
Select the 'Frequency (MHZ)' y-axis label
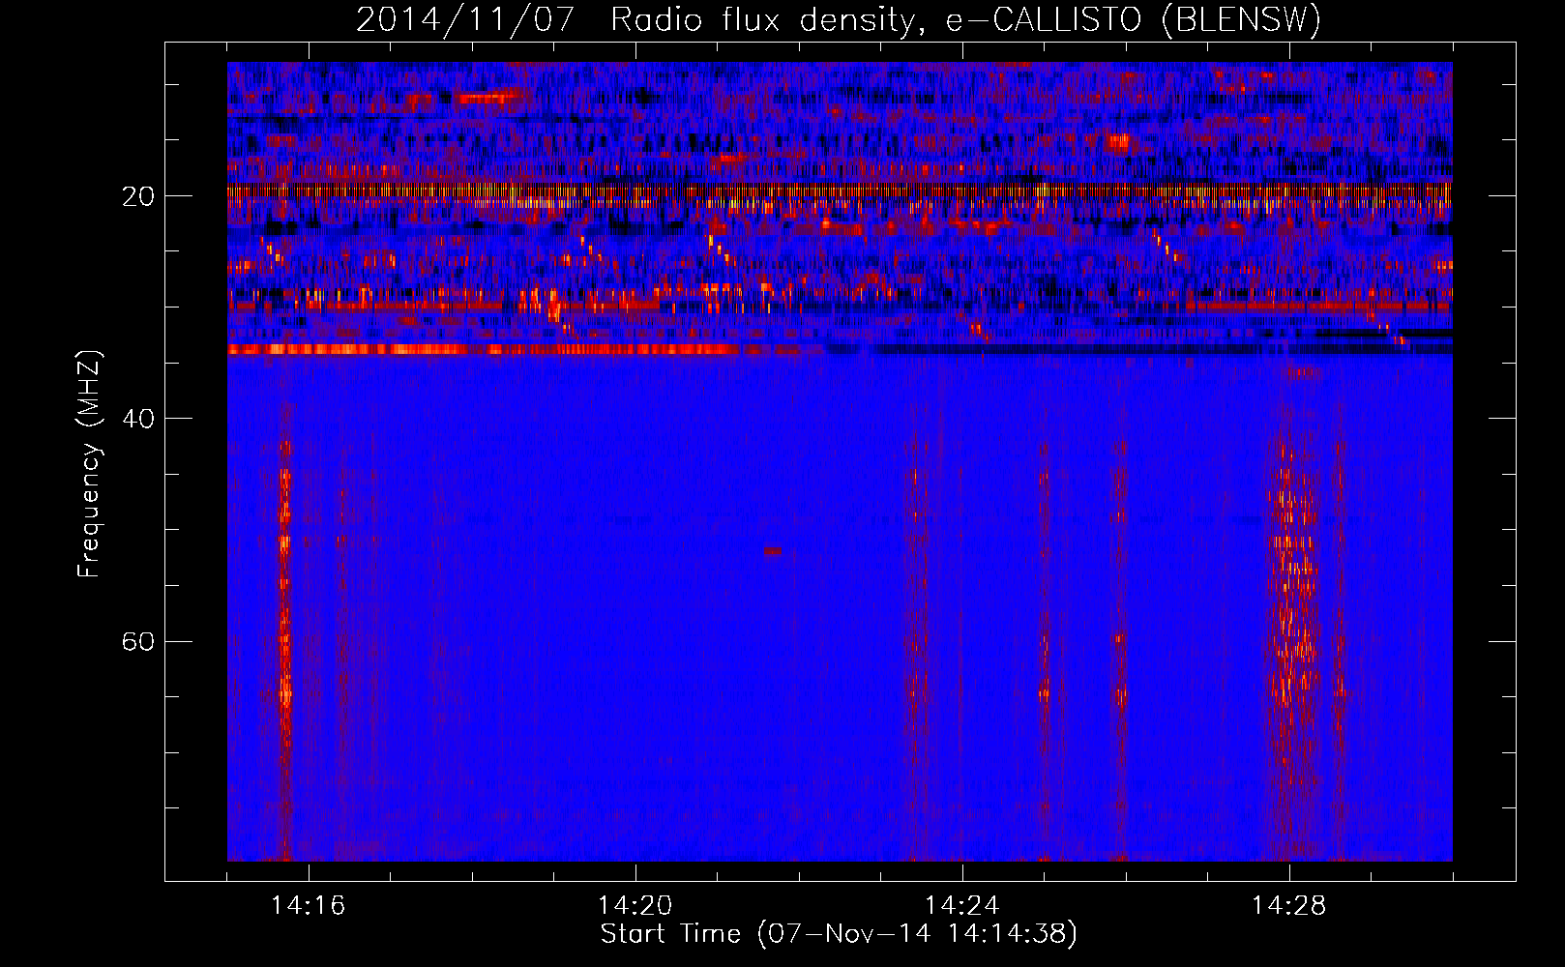coord(89,464)
